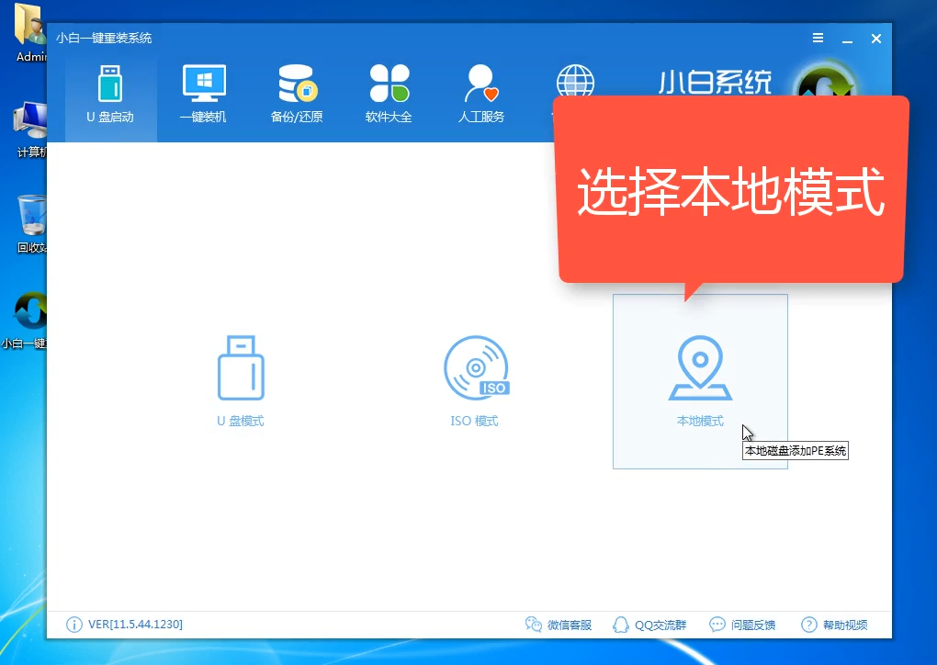Select the ISO模式 disc icon
The height and width of the screenshot is (665, 937).
[475, 367]
